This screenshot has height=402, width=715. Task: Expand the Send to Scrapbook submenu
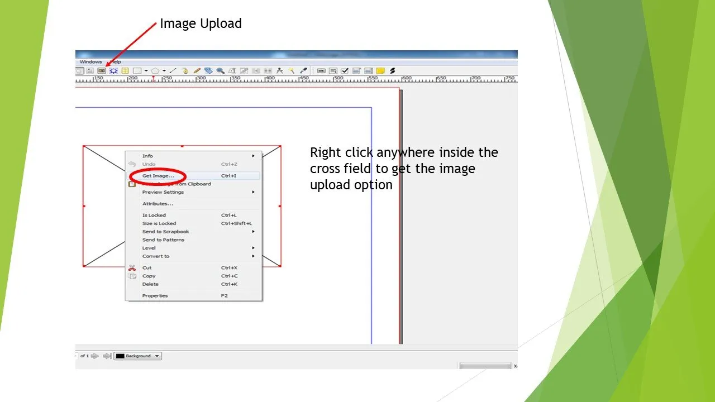coord(193,232)
